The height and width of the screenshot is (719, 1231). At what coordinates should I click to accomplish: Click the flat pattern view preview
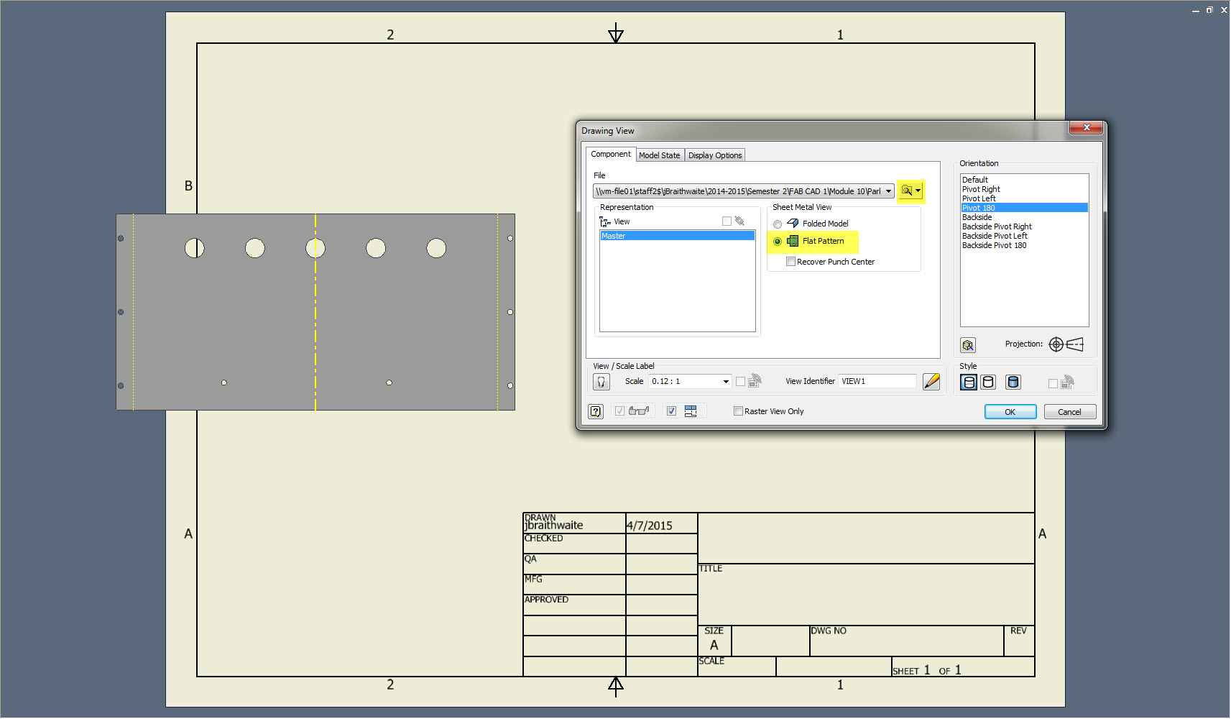pyautogui.click(x=315, y=312)
